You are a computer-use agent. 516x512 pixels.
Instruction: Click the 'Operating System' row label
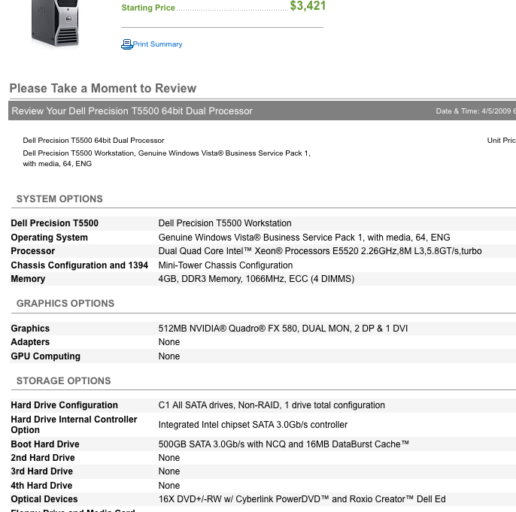tap(50, 238)
